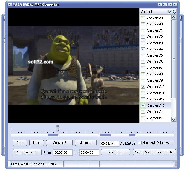Check the Chapter #14 checkbox

[143, 112]
